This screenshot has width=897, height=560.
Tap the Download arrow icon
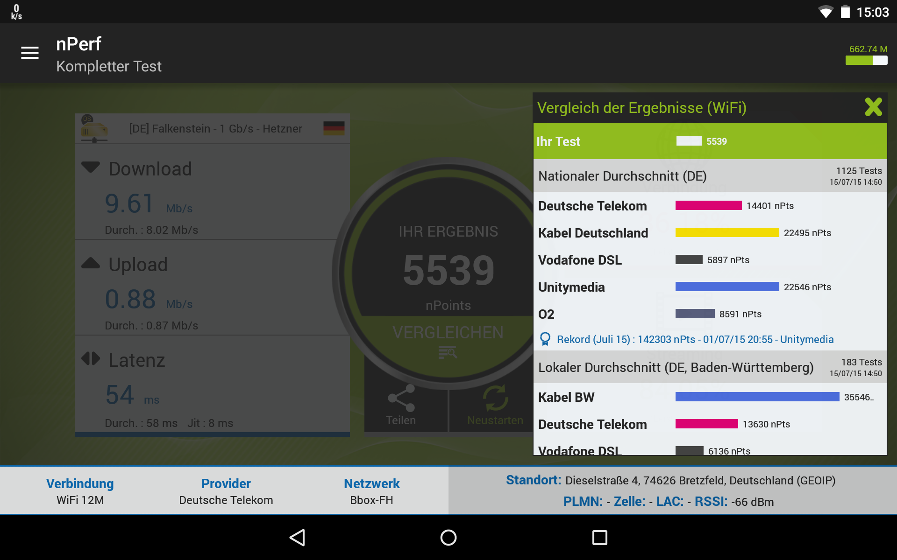(x=91, y=167)
